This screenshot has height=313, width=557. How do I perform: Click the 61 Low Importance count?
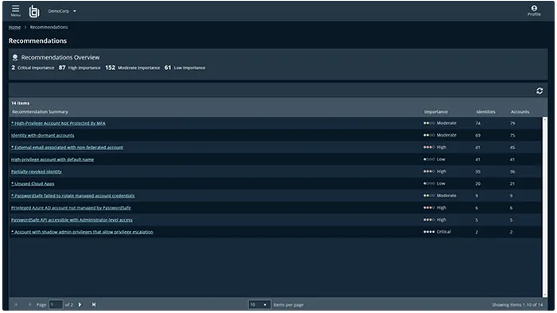185,68
